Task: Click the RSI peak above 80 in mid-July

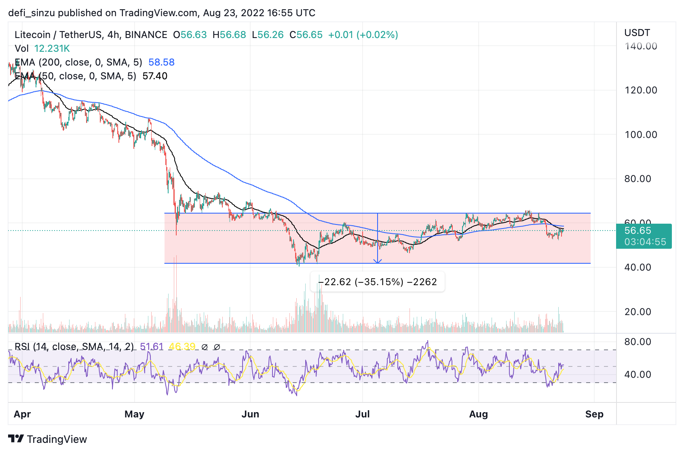Action: click(x=427, y=343)
